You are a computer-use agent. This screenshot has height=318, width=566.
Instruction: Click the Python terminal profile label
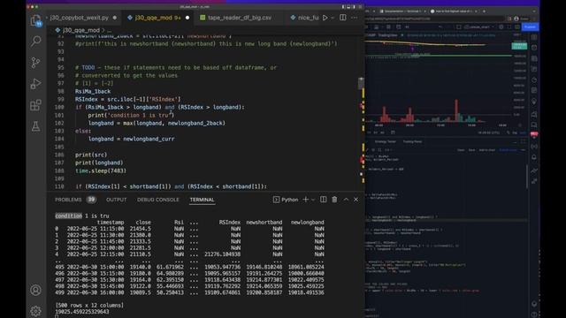pos(286,200)
